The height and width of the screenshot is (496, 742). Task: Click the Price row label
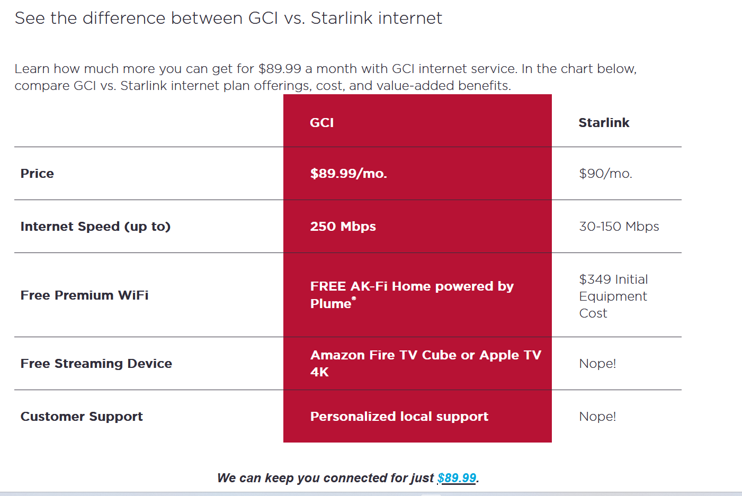[37, 174]
